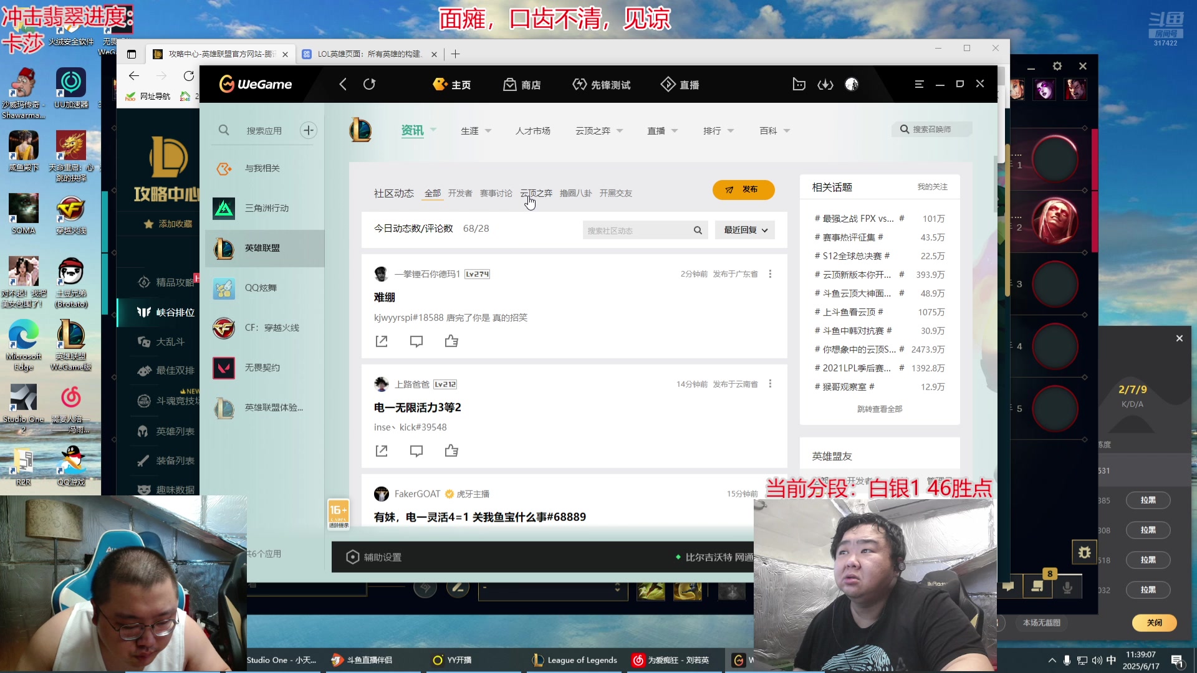Click the 搜索召唤师 search box
Screen dimensions: 1197x673
pyautogui.click(x=932, y=130)
